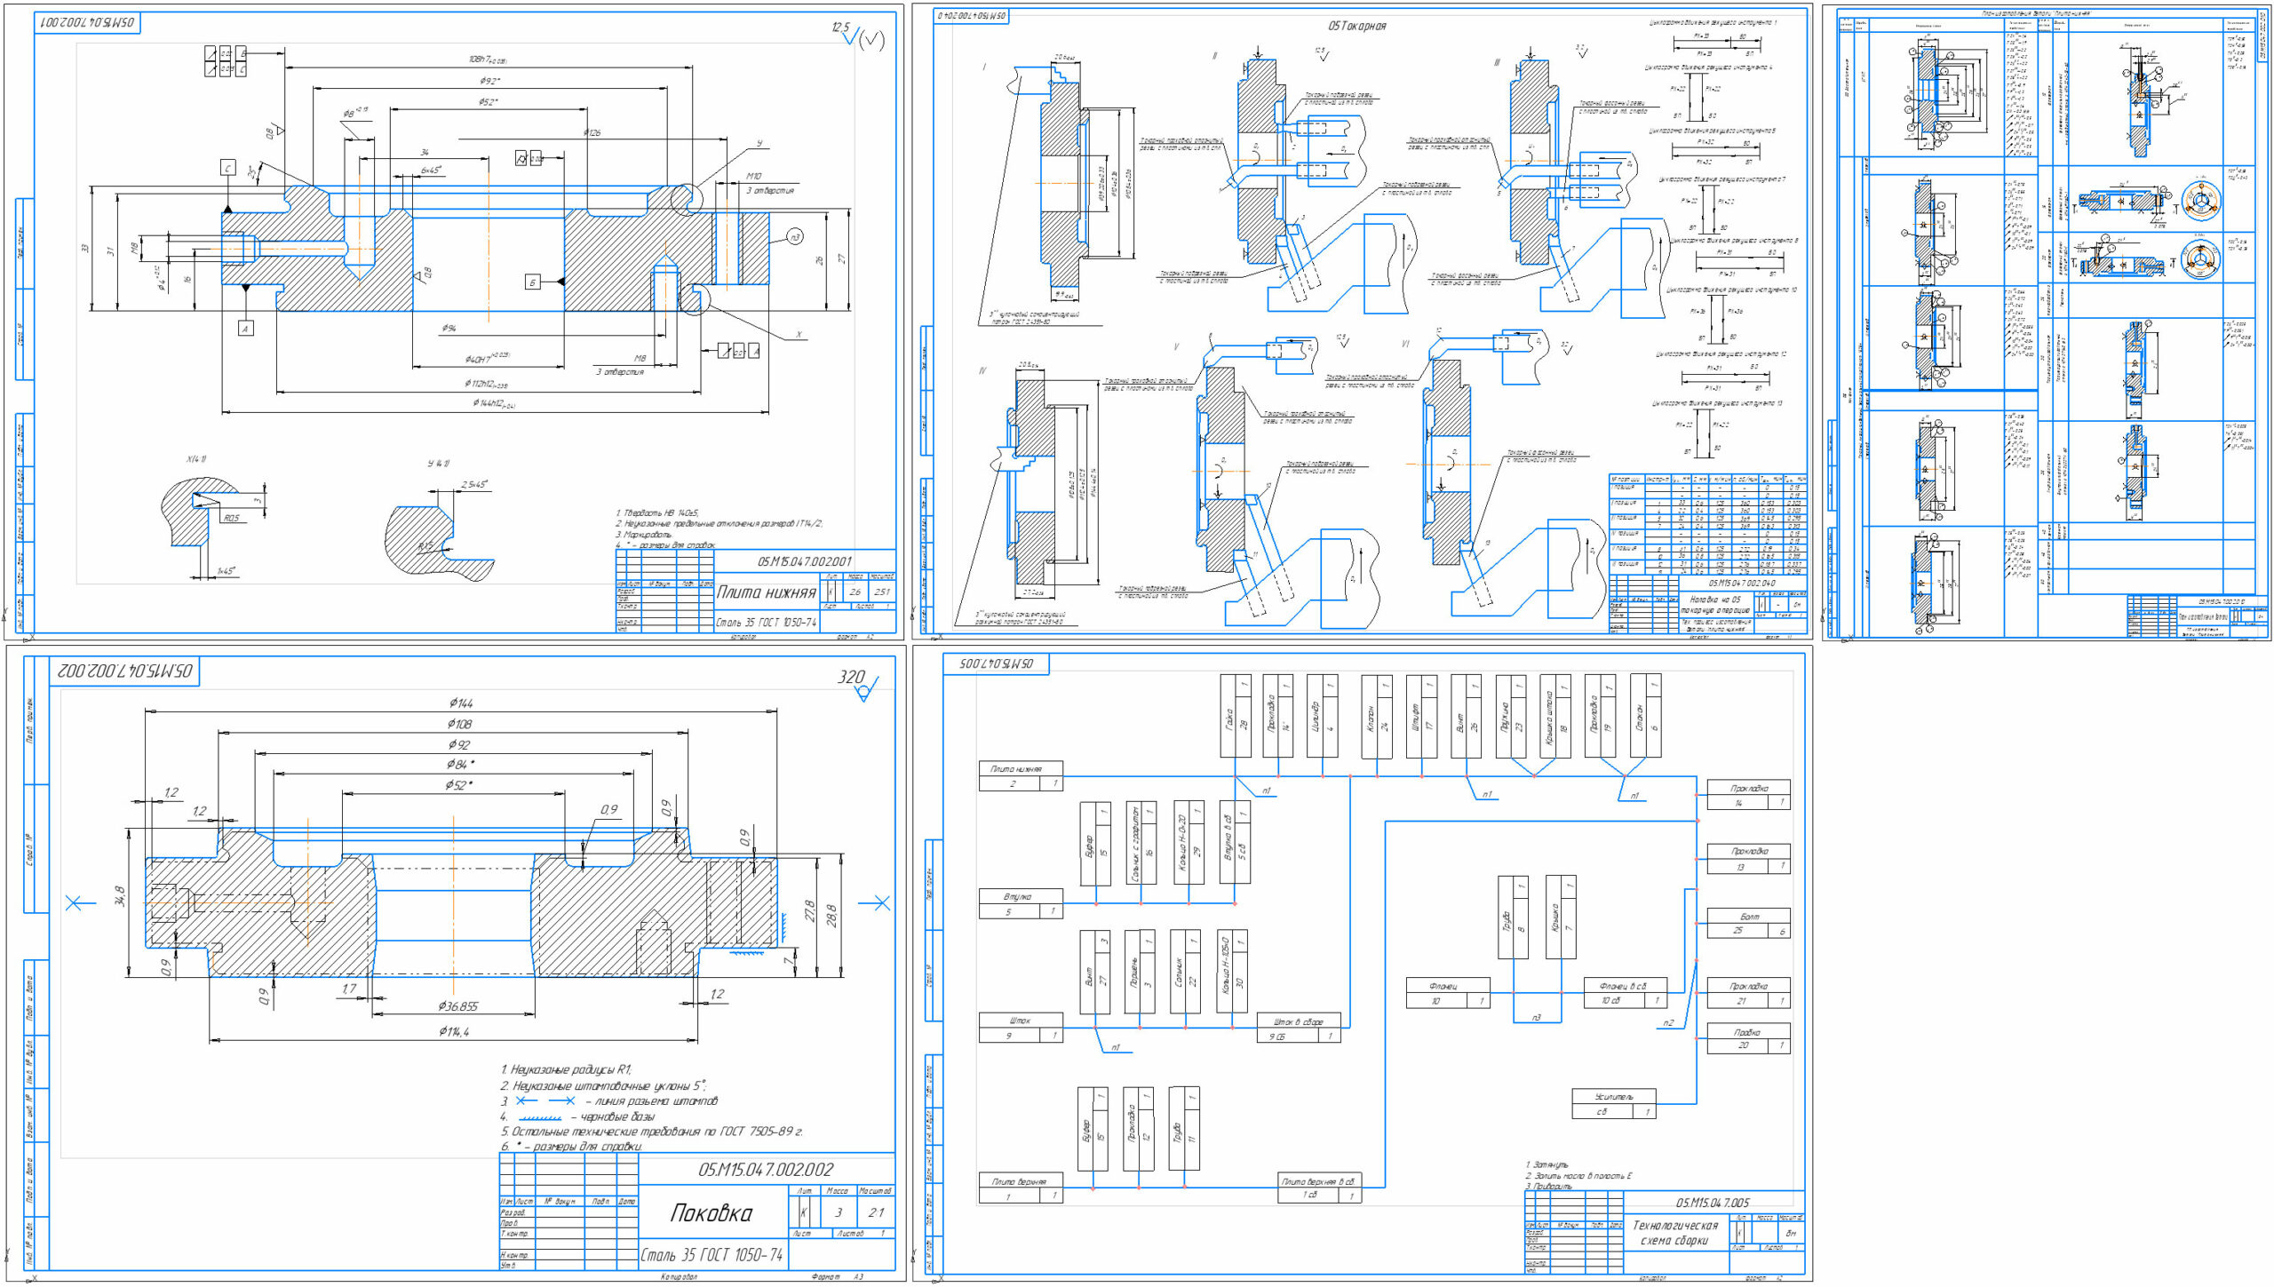Click the 'ø144' dimension on the forging drawing
2274x1287 pixels.
(x=461, y=703)
